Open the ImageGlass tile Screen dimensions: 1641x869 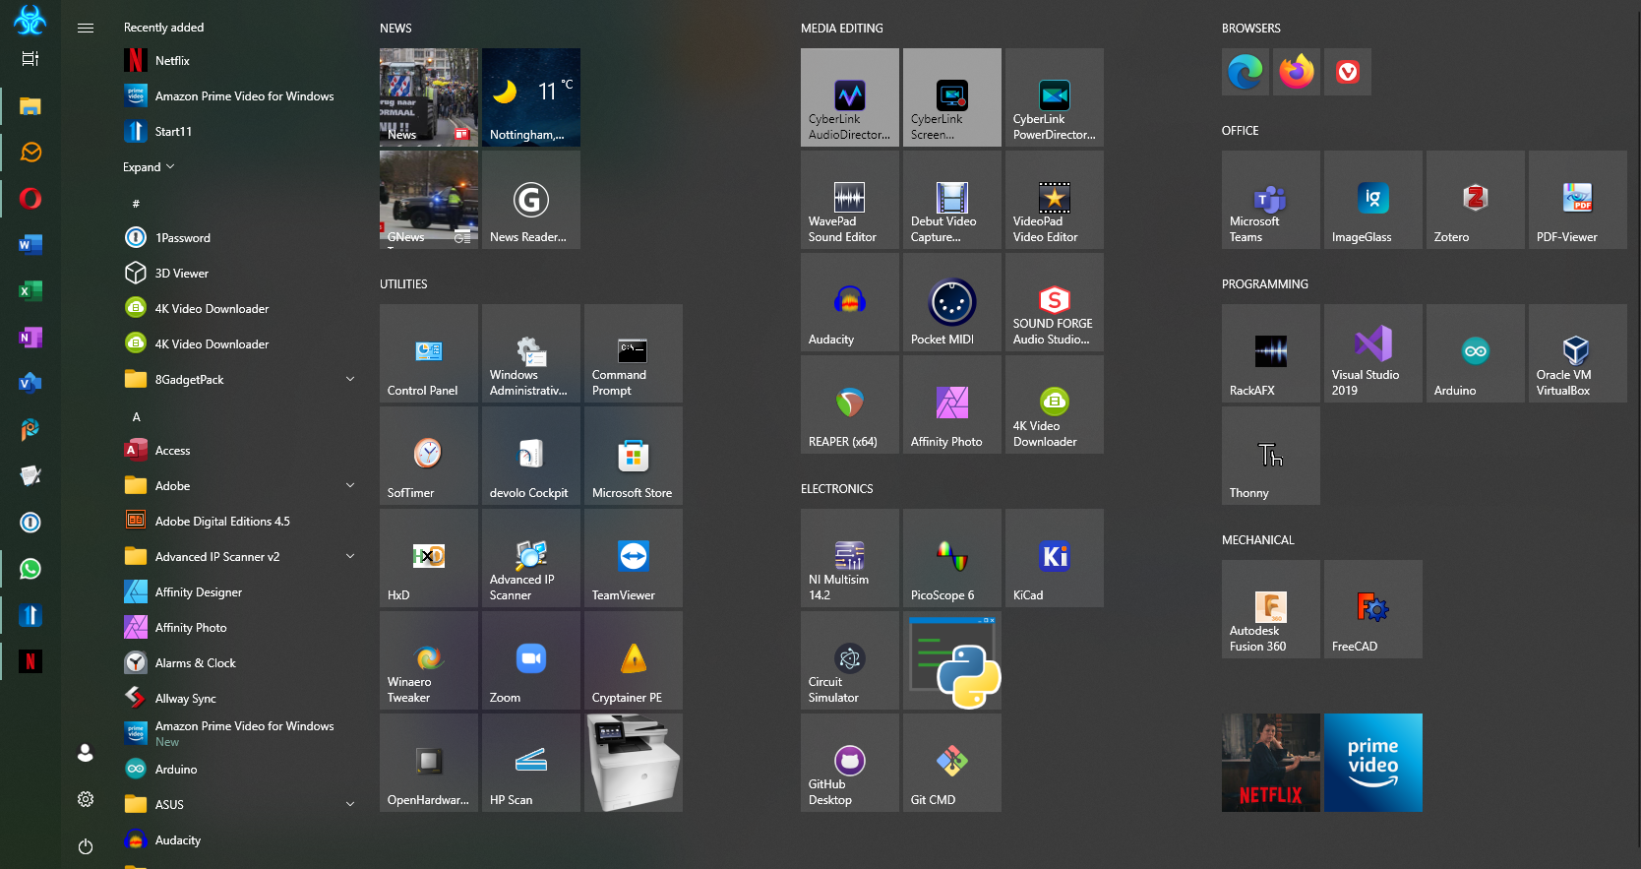1373,200
